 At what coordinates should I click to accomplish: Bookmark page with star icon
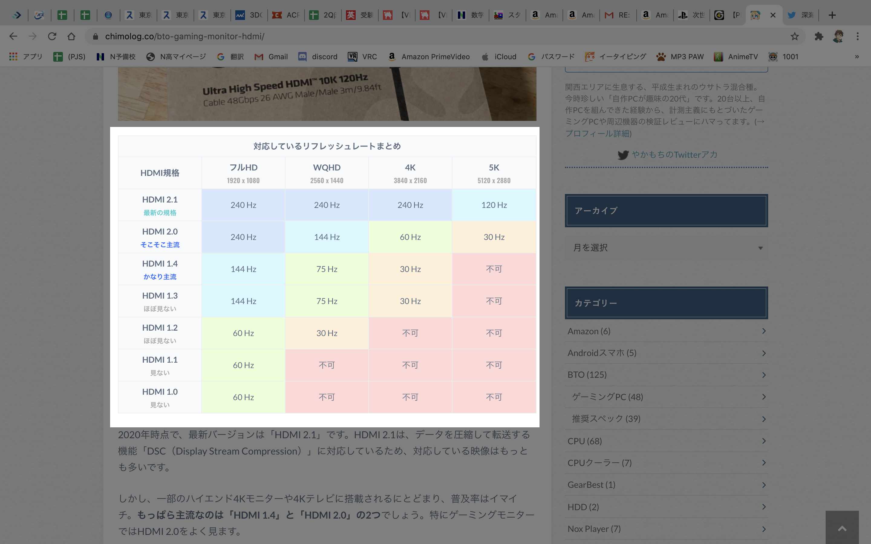click(x=795, y=36)
